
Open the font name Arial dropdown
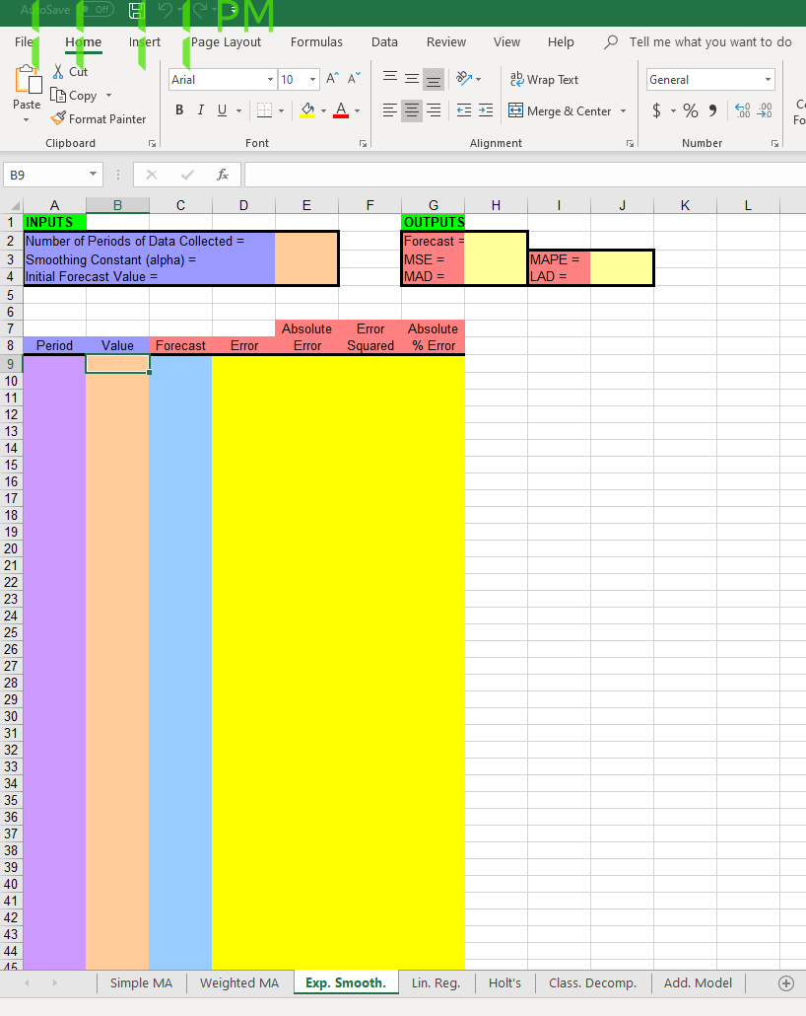270,80
